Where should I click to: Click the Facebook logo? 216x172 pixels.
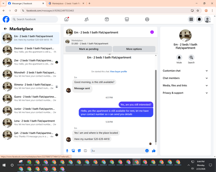click(x=6, y=19)
